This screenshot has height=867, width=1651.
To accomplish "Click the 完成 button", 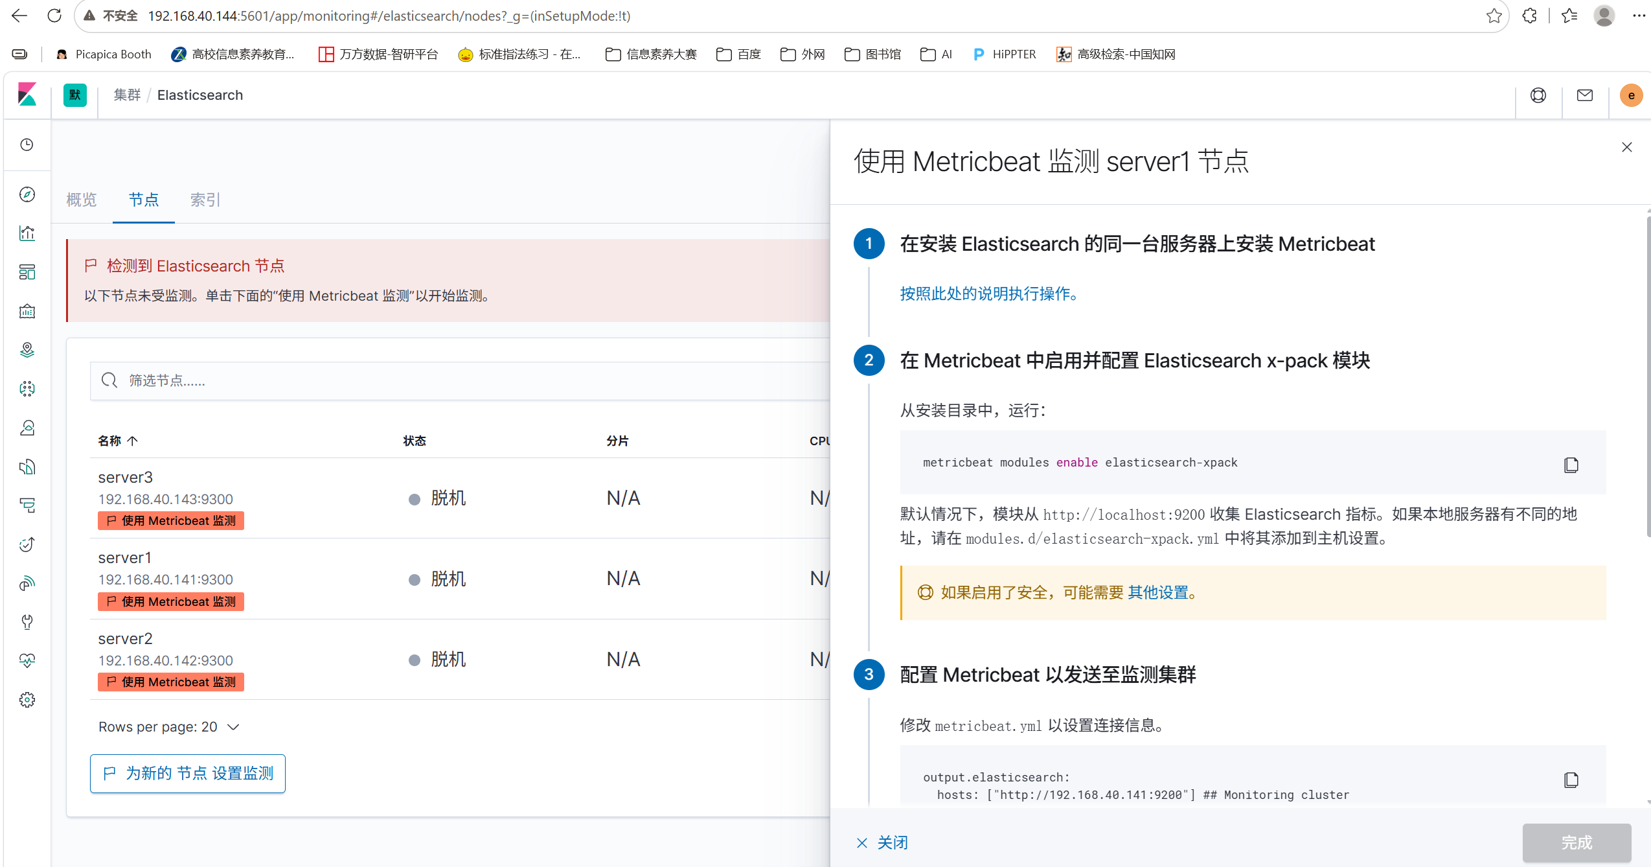I will [1577, 843].
